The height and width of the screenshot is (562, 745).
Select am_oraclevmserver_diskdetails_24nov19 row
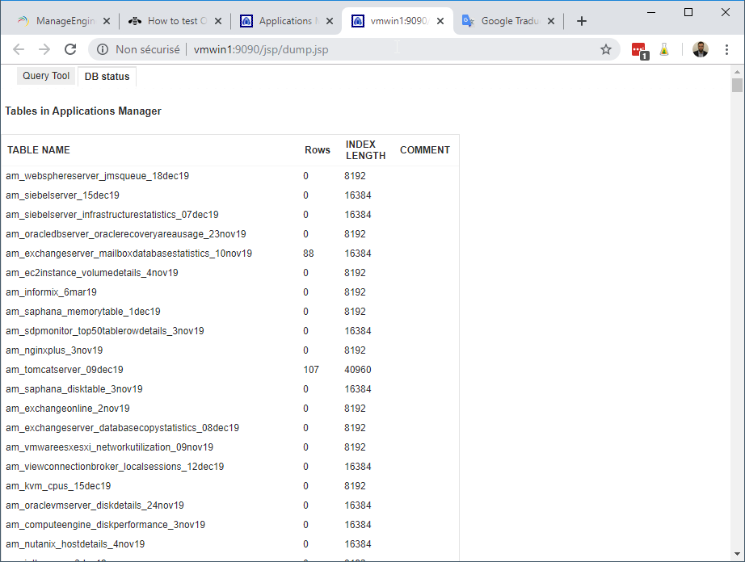pos(230,505)
